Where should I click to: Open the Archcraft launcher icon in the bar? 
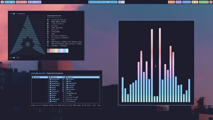click(2, 2)
